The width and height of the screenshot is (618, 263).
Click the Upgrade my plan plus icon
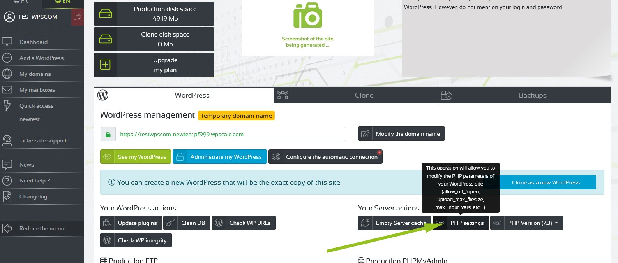click(105, 65)
